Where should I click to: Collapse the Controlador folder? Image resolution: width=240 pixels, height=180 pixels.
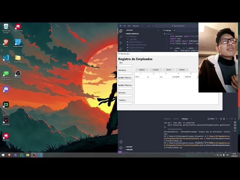pos(131,37)
